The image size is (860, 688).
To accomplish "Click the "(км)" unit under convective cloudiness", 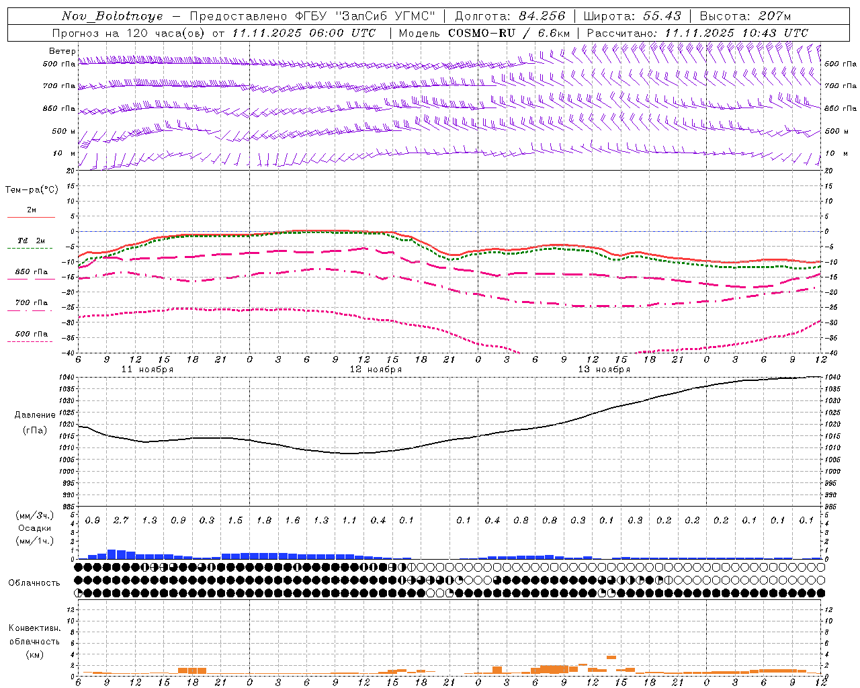I will pyautogui.click(x=34, y=654).
